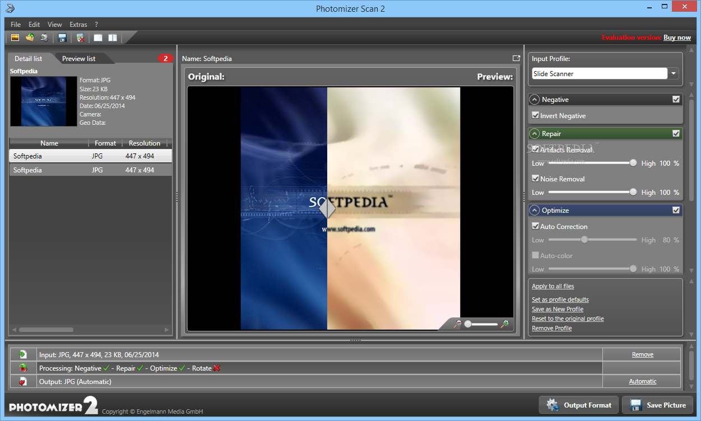Click the Softpedia thumbnail in detail panel
Screen dimensions: 701x421
coord(43,101)
